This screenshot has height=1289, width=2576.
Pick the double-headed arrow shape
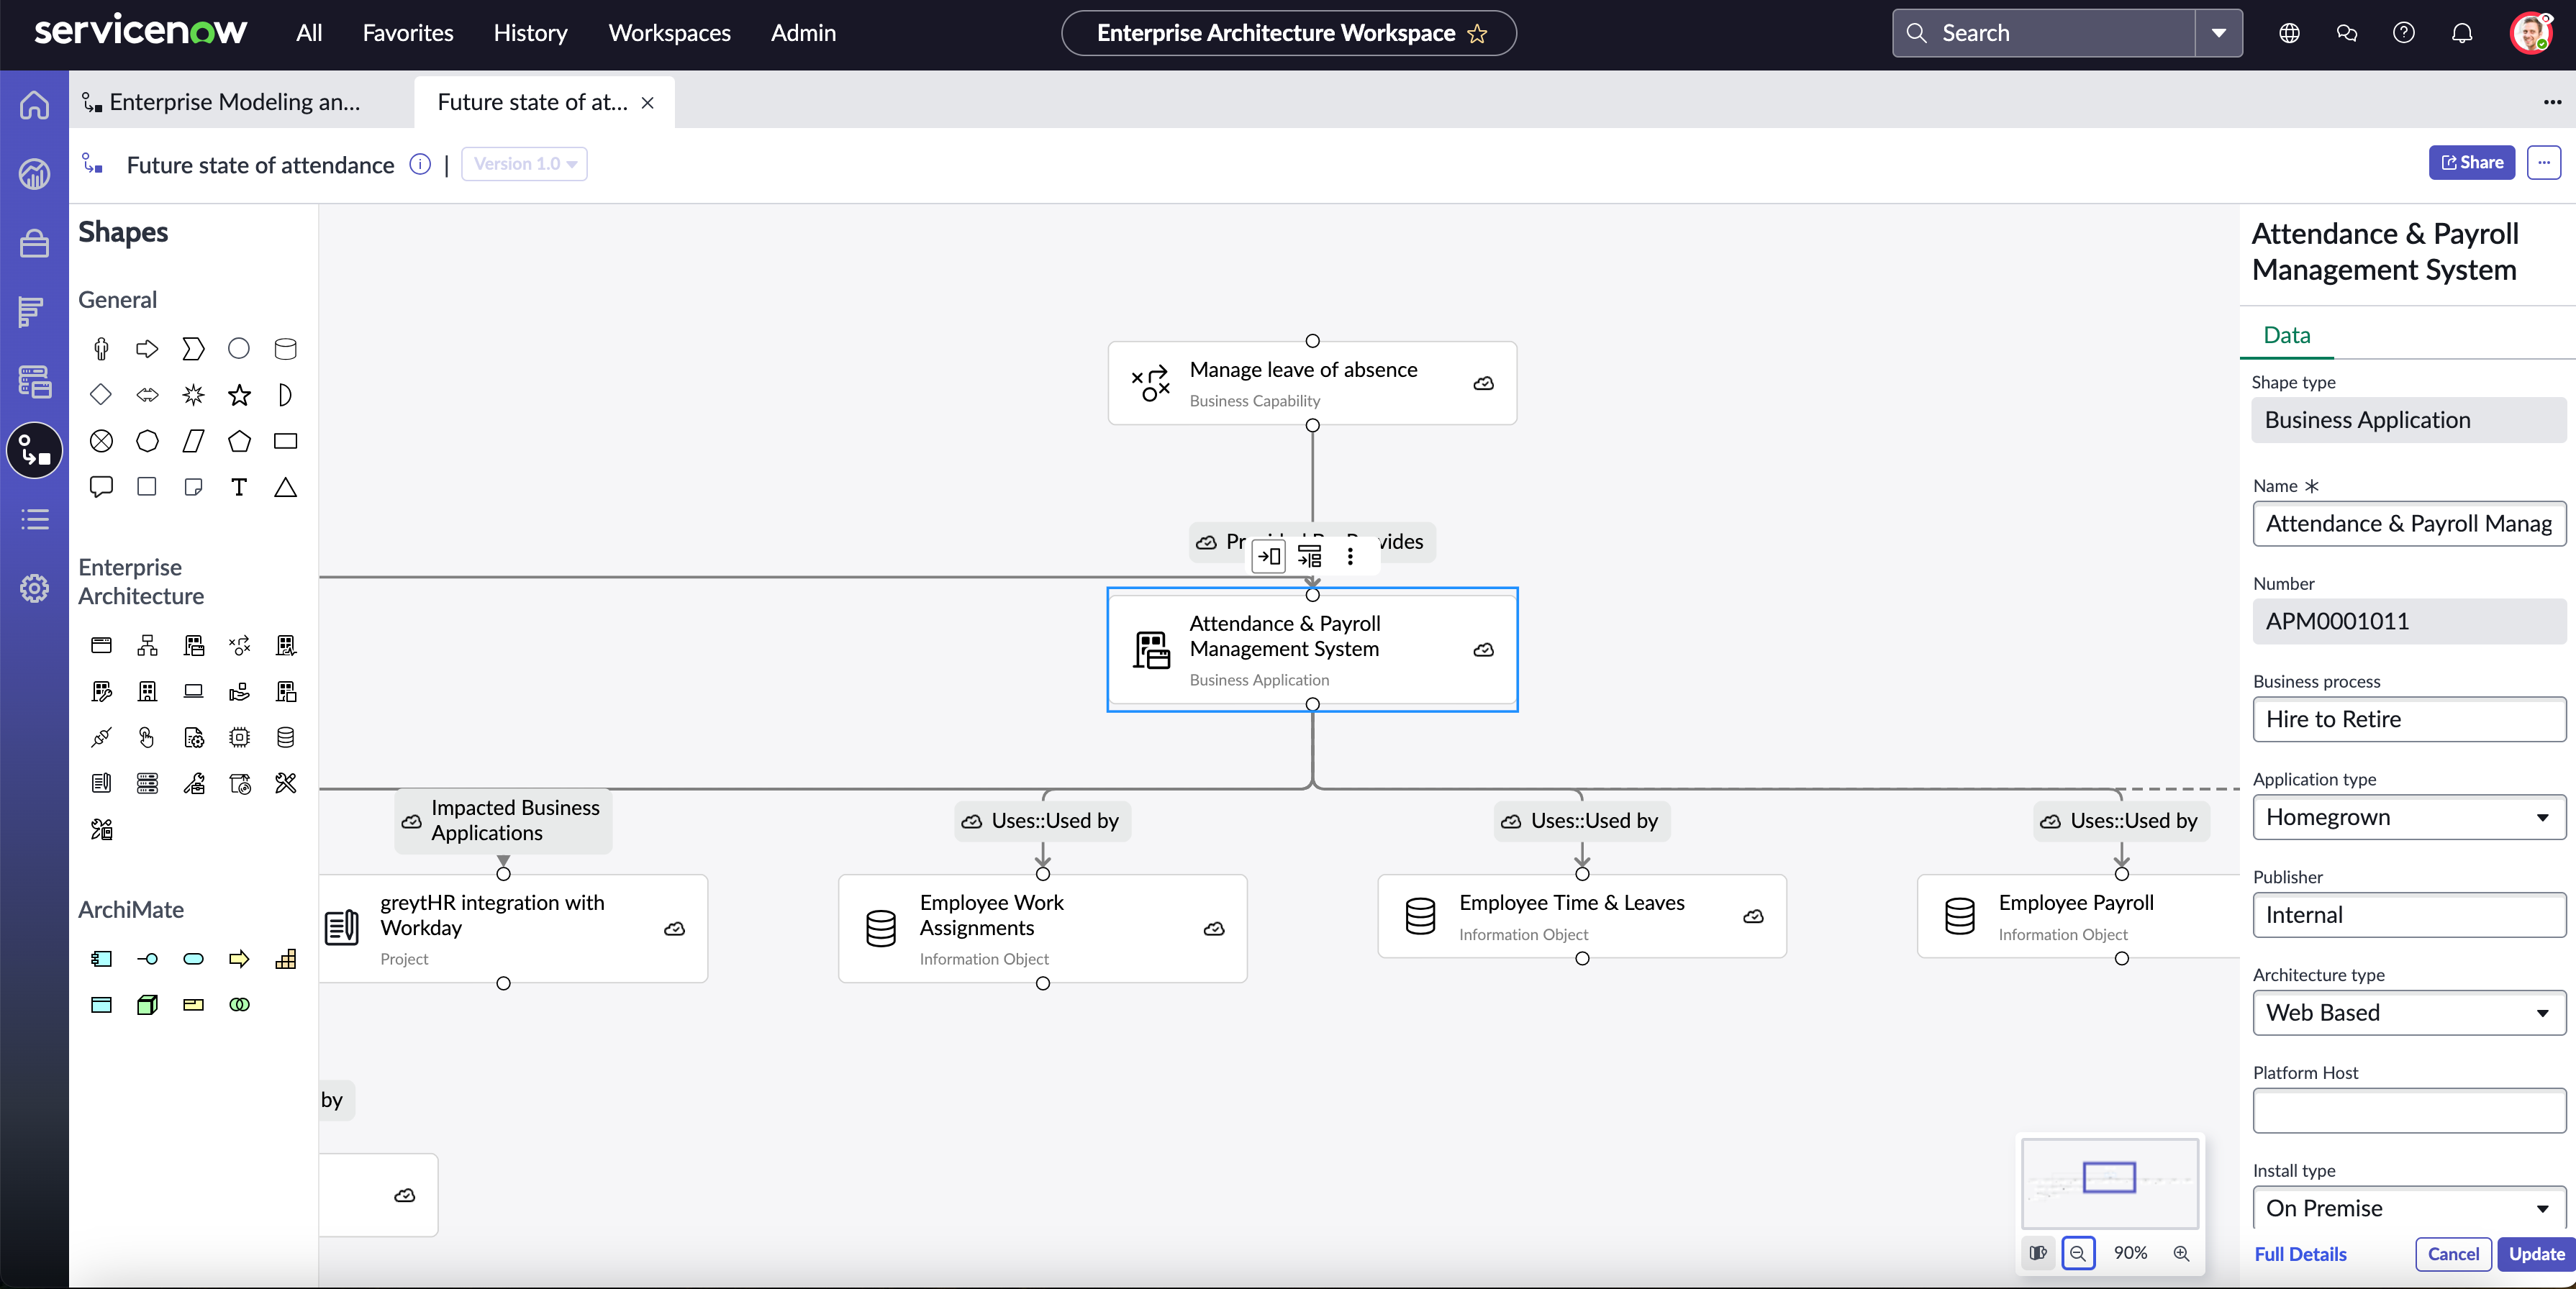[147, 395]
